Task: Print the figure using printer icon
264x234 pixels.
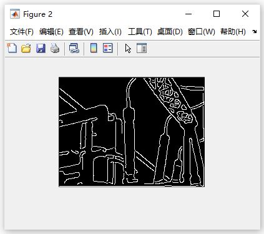Action: [x=55, y=48]
